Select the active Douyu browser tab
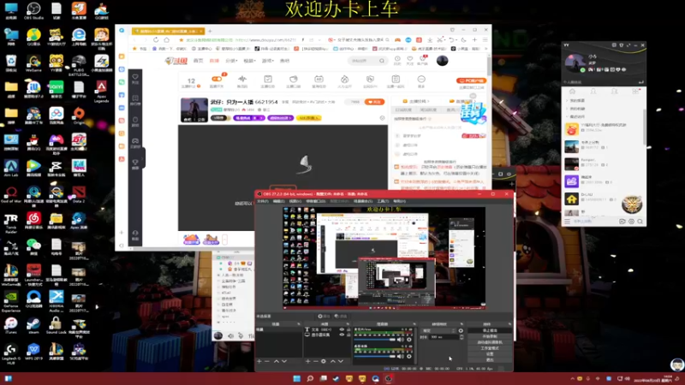 (x=168, y=31)
